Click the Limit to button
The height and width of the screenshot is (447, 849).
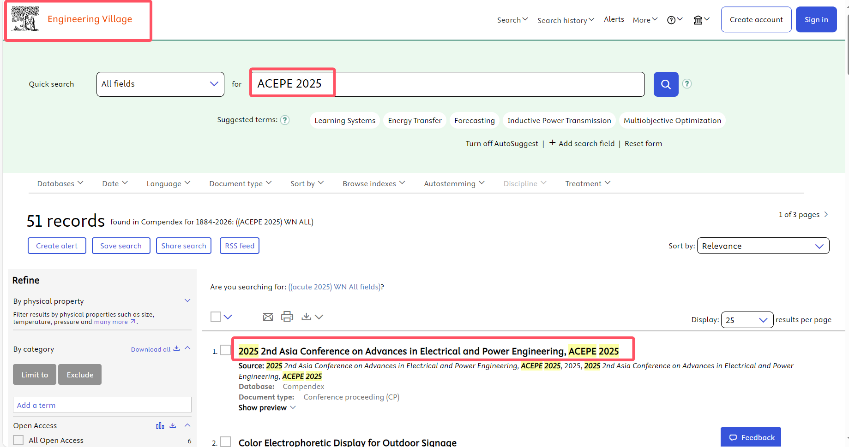(x=35, y=375)
